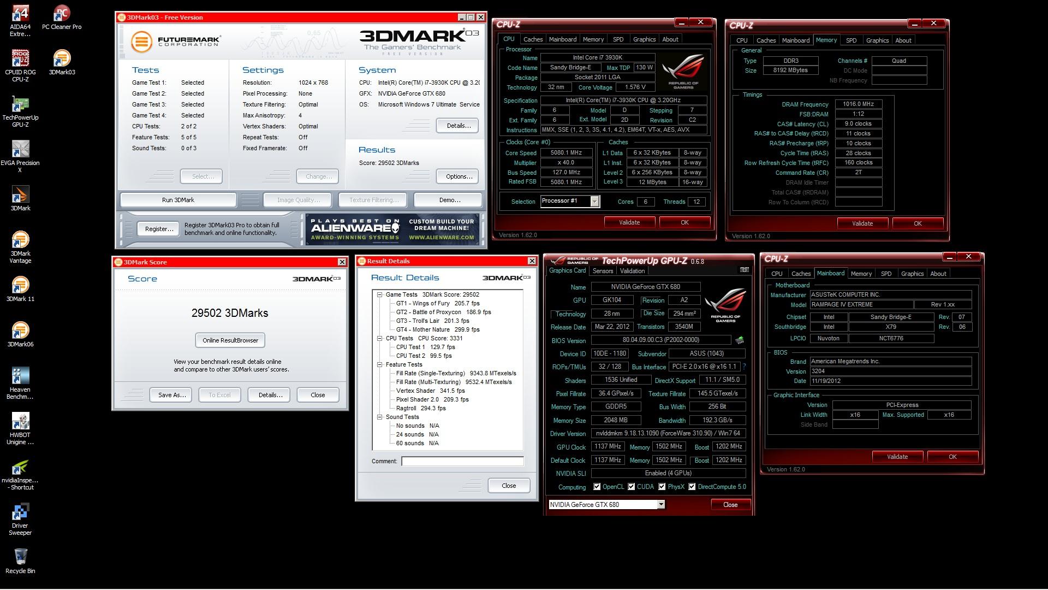The height and width of the screenshot is (590, 1048).
Task: Open the AIDA64 Extreme desktop icon
Action: [x=20, y=21]
